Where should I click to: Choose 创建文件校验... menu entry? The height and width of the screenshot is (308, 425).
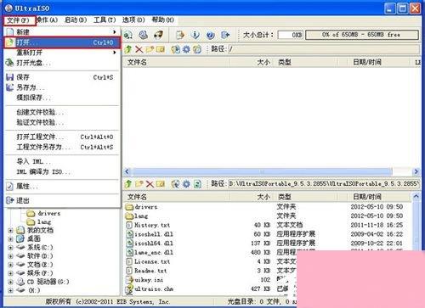[x=62, y=112]
